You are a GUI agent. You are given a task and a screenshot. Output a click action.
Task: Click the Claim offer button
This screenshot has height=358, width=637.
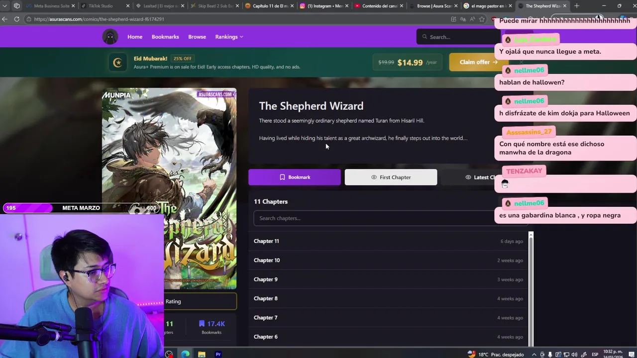[x=478, y=62]
